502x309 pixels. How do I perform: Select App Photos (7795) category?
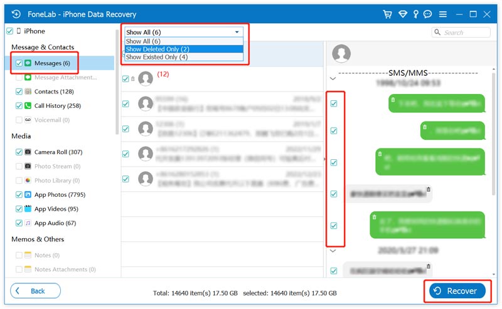pos(60,194)
